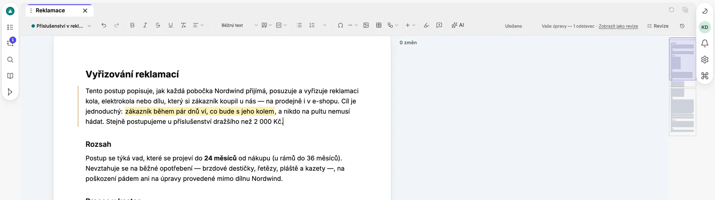The width and height of the screenshot is (715, 200).
Task: Insert a special character (omega)
Action: [x=340, y=26]
